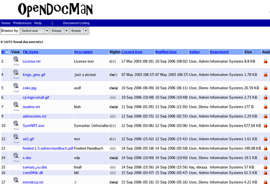The image size is (270, 184).
Task: Open the view icon for readme.txt
Action: click(x=16, y=106)
